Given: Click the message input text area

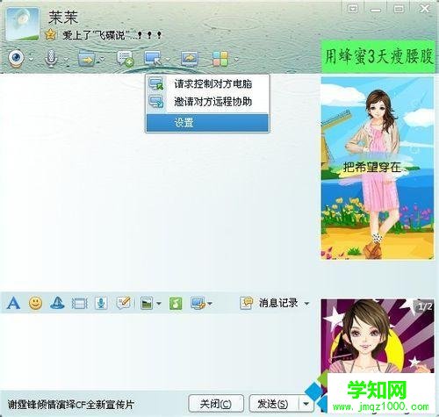Looking at the screenshot, I should coord(158,351).
